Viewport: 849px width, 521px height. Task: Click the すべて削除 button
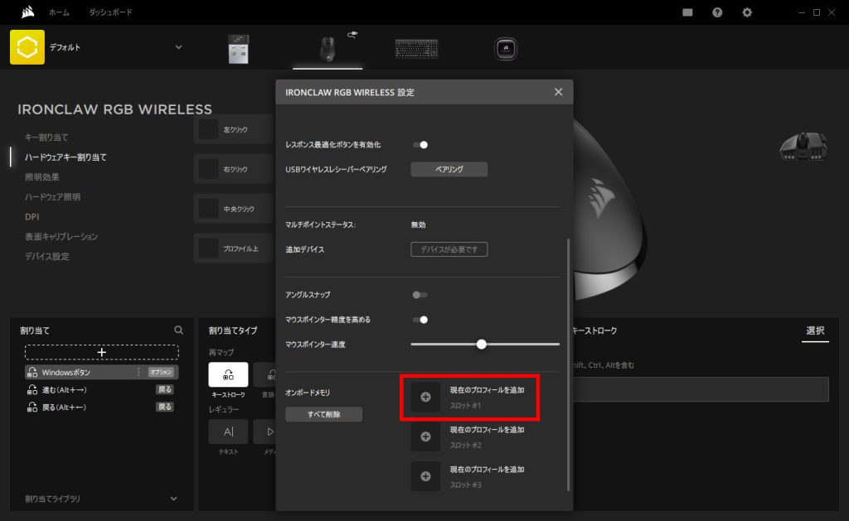(x=324, y=414)
